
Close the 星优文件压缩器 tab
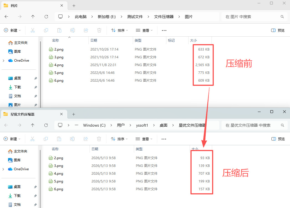(x=62, y=114)
